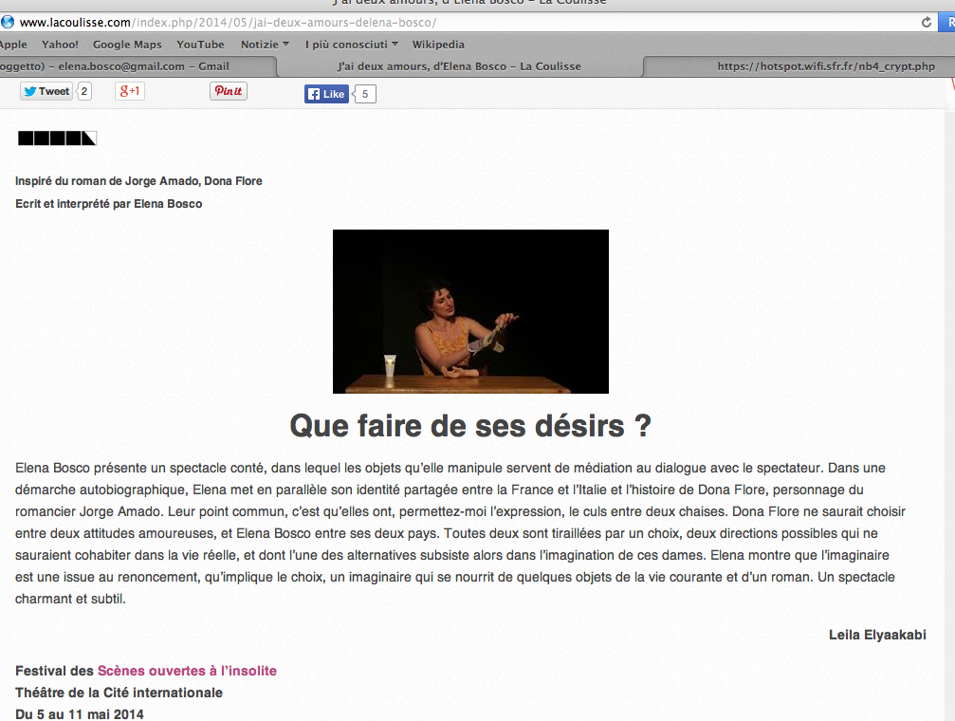Screen dimensions: 955x721
Task: Click the black squares logo graphic
Action: pyautogui.click(x=58, y=139)
